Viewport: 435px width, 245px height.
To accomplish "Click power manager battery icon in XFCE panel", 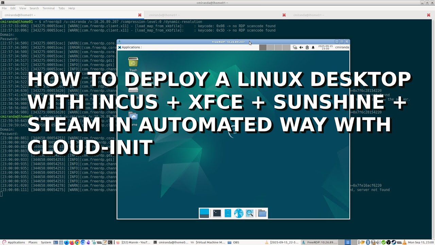I will 307,47.
